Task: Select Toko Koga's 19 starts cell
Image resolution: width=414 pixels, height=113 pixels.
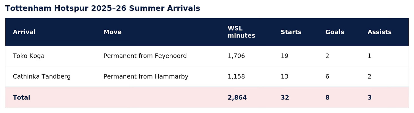Action: [284, 56]
